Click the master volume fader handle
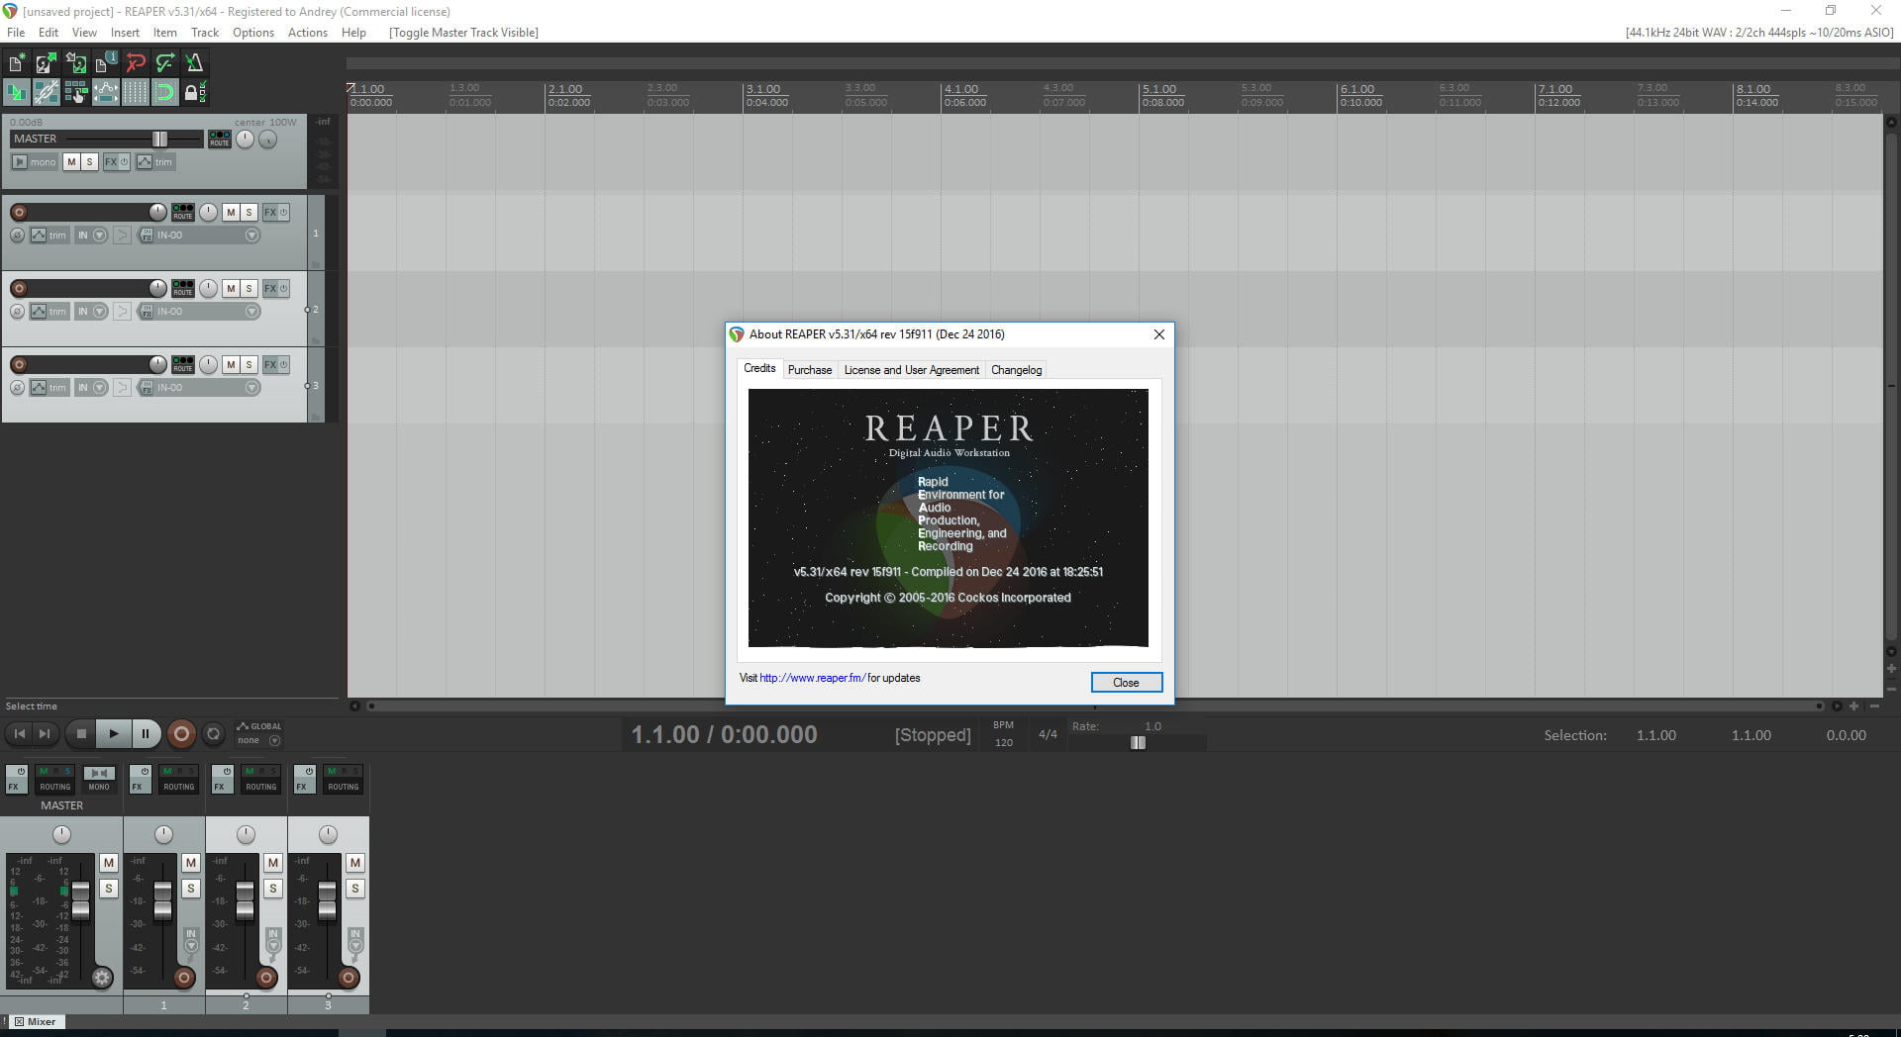1901x1037 pixels. click(x=159, y=140)
